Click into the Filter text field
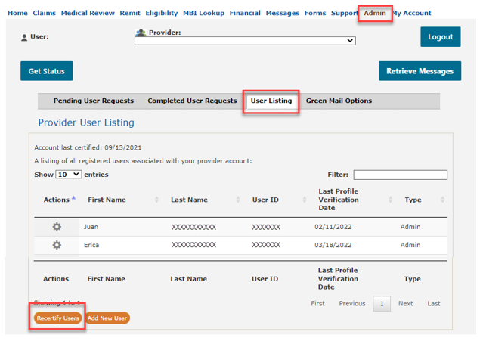 (400, 175)
